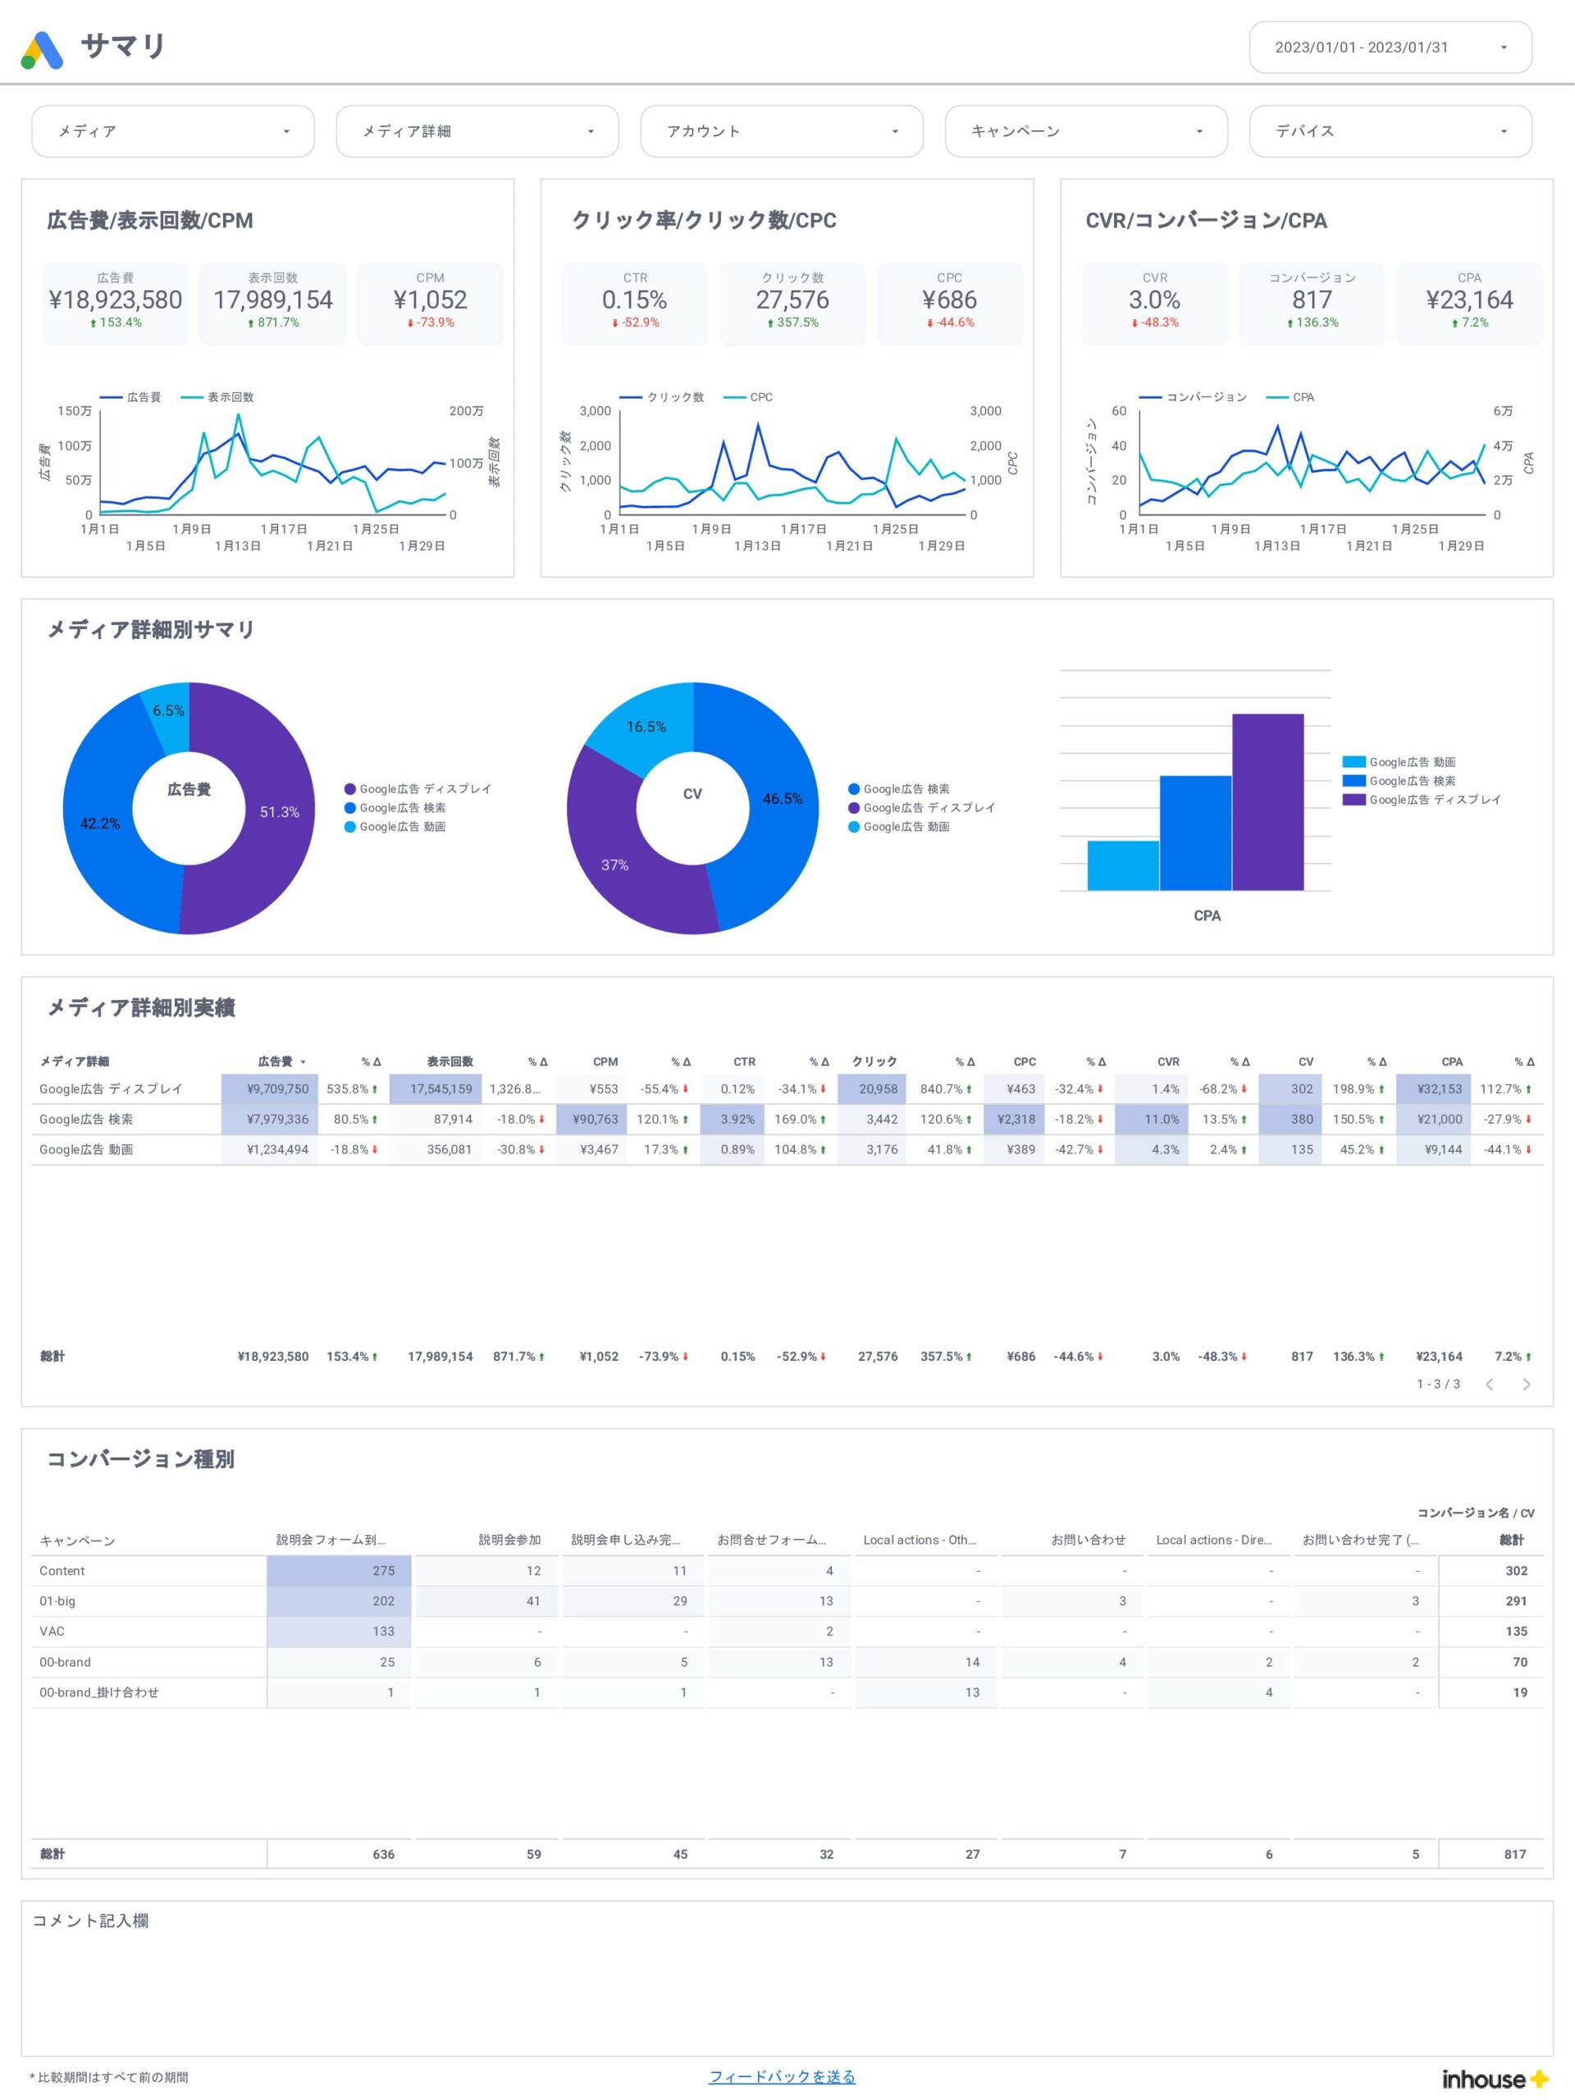The height and width of the screenshot is (2100, 1575).
Task: Click 広告費 column sort arrow
Action: point(303,1062)
